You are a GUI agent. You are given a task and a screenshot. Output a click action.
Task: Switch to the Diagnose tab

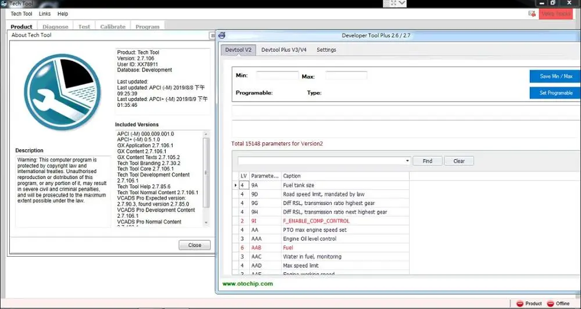(x=55, y=26)
